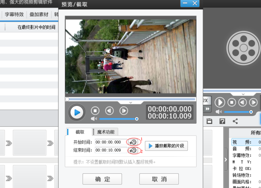
Task: Adjust the preview dialog volume slider
Action: pyautogui.click(x=118, y=119)
